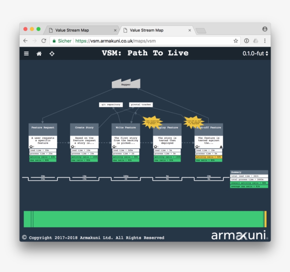Select the second Value Stream Map tab
Viewport: 290px width, 272px height.
pyautogui.click(x=157, y=30)
